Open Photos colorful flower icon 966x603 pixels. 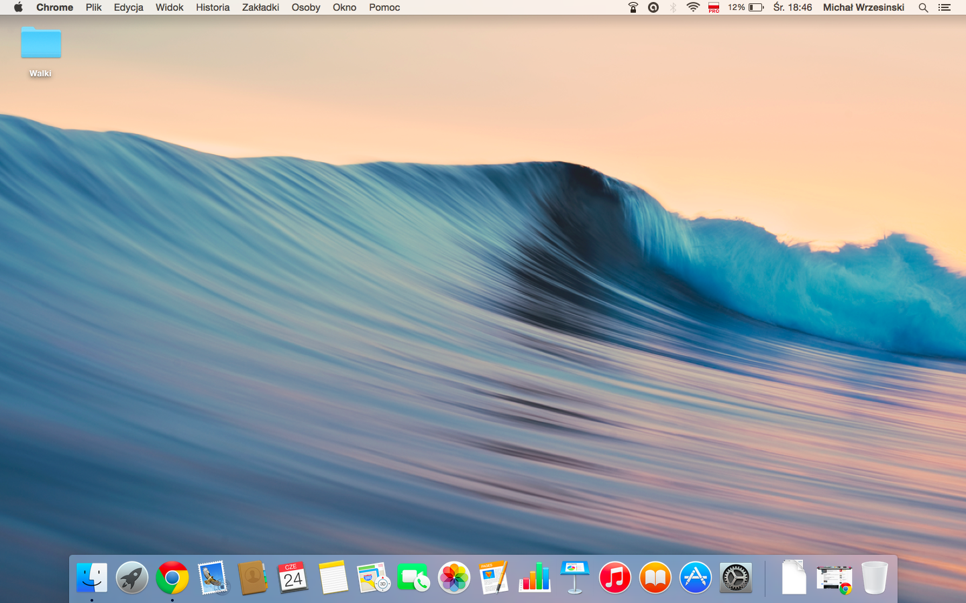tap(454, 578)
